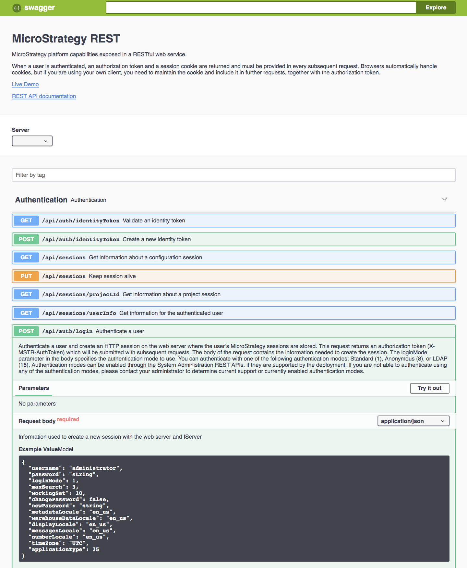Switch to the Model tab

coord(66,449)
